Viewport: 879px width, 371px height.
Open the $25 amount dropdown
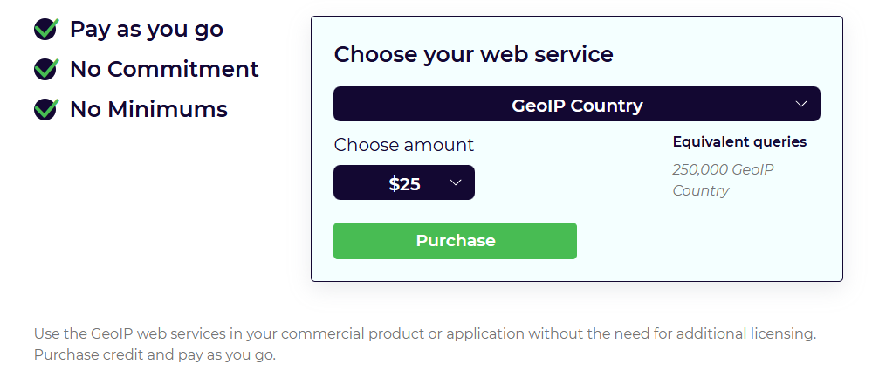pyautogui.click(x=404, y=182)
